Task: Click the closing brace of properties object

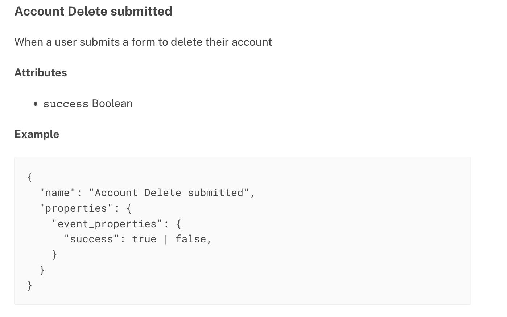Action: coord(42,270)
